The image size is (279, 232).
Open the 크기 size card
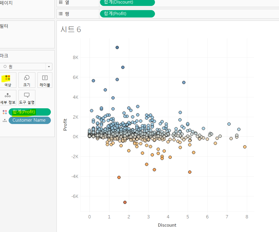27,80
